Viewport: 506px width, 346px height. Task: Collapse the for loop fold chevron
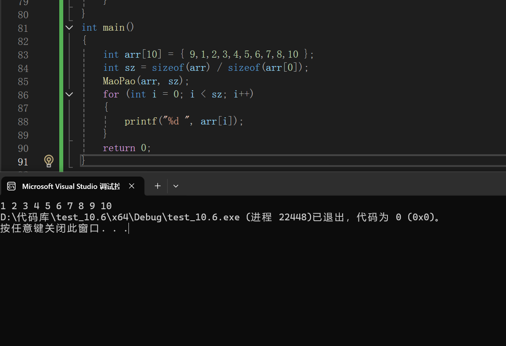tap(69, 94)
